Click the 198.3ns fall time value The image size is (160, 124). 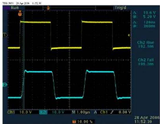(x=146, y=64)
